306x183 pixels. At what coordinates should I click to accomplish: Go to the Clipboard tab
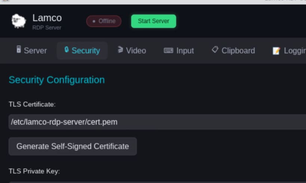coord(234,50)
